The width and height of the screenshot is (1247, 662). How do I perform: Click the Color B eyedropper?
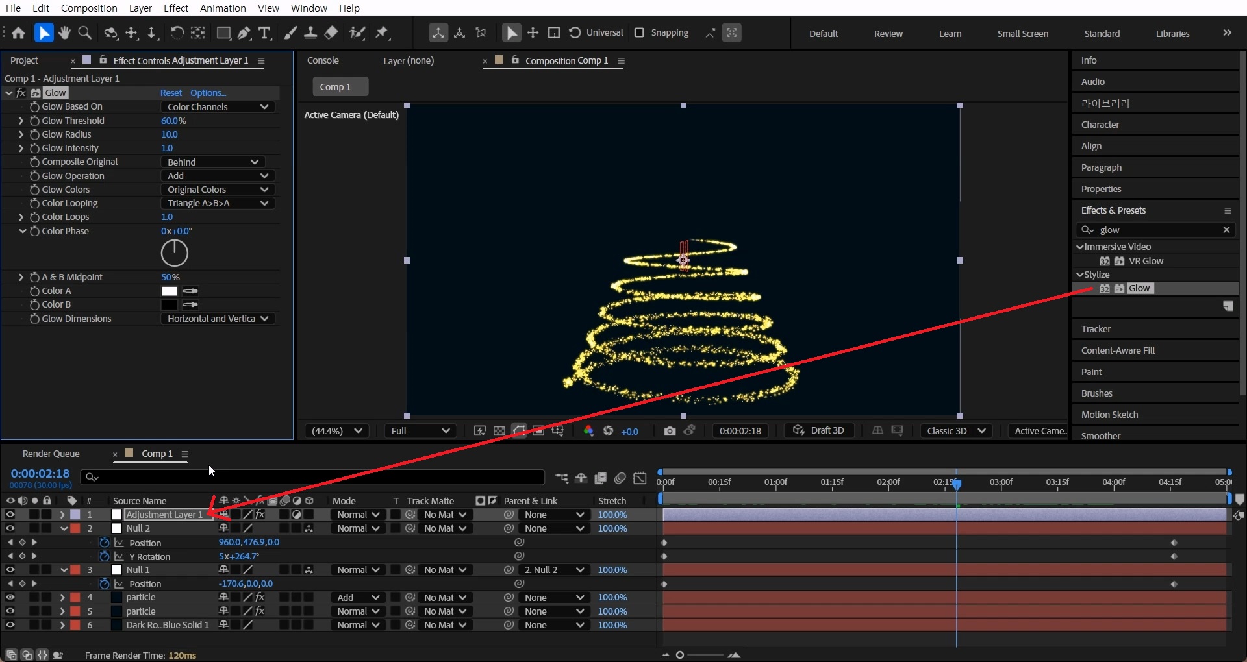click(x=190, y=304)
